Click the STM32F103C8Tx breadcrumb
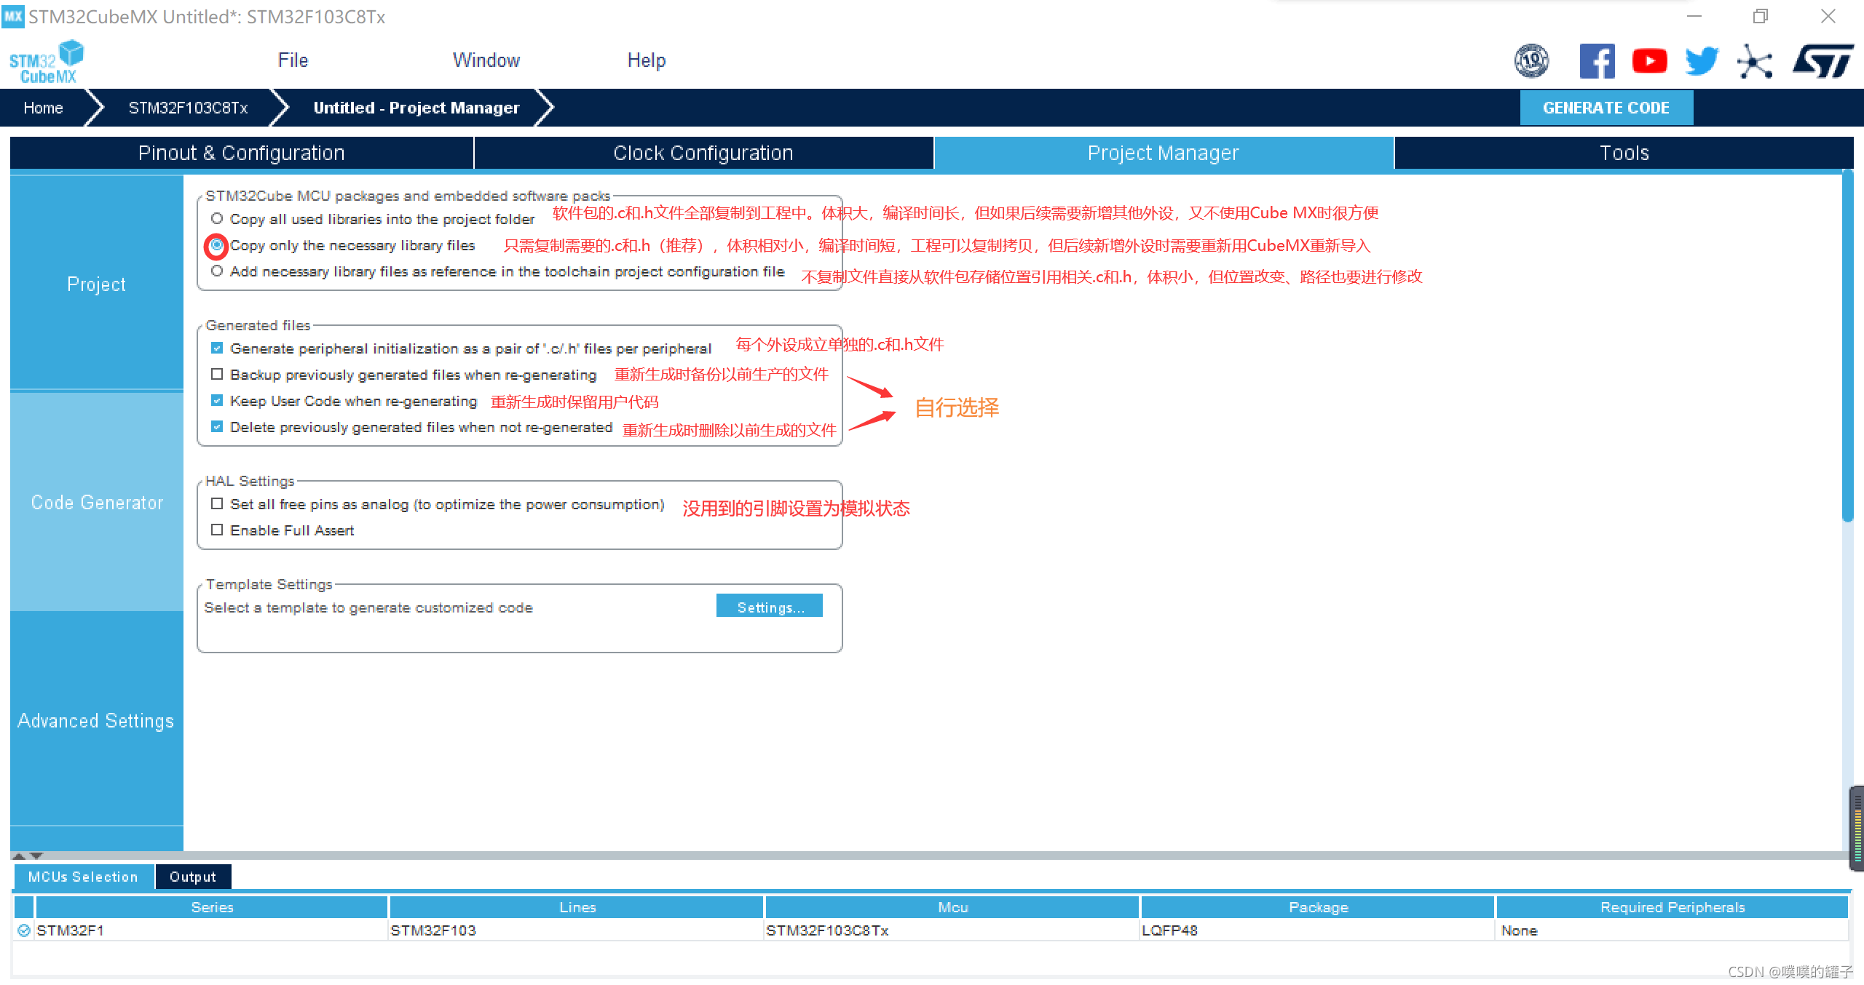This screenshot has width=1864, height=985. [x=188, y=108]
